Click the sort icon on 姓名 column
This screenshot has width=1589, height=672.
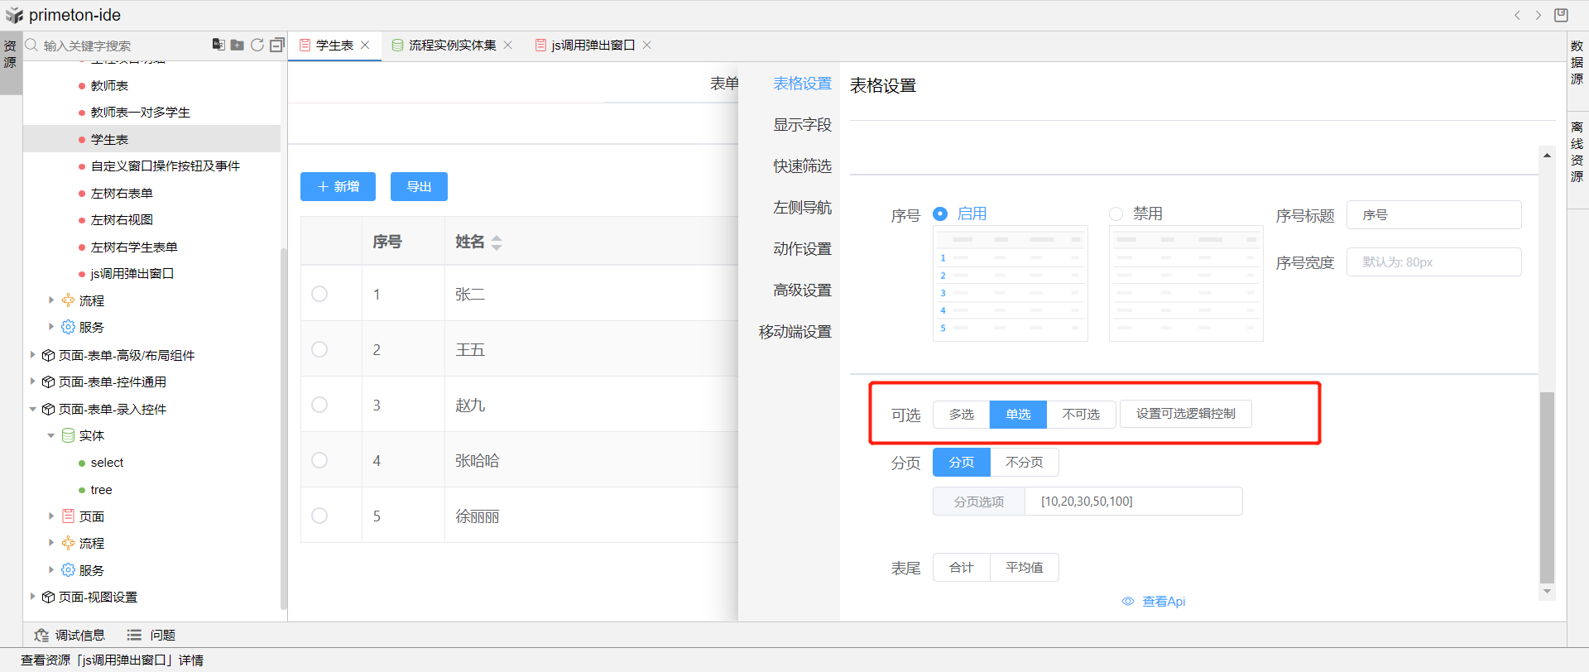click(497, 242)
